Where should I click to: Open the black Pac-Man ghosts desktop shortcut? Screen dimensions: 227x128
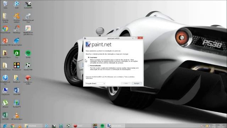[x=17, y=66]
